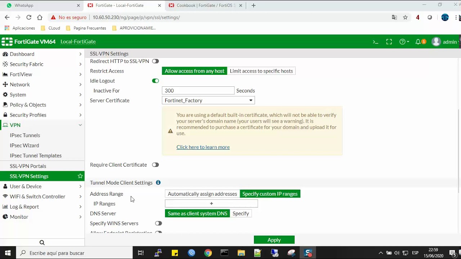Choose Specify custom IP ranges
Viewport: 461px width, 259px height.
(x=270, y=194)
